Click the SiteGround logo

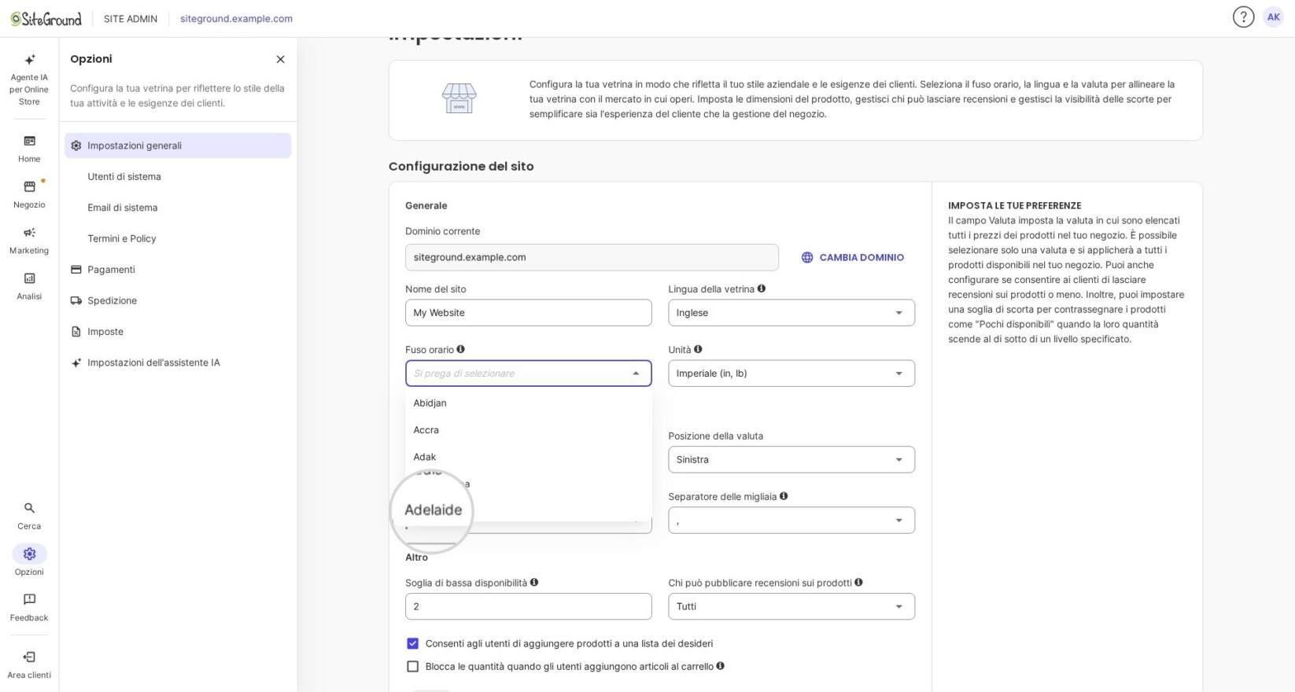pos(46,18)
